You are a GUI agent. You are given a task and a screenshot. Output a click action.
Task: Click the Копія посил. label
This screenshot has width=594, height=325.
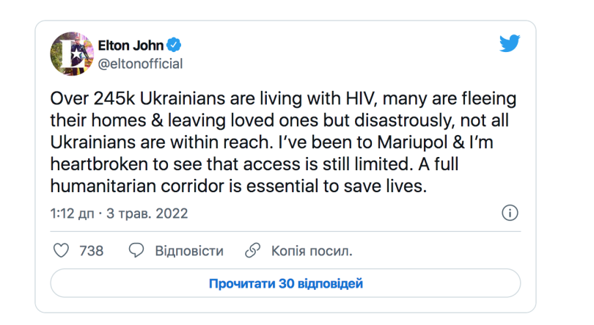(312, 251)
